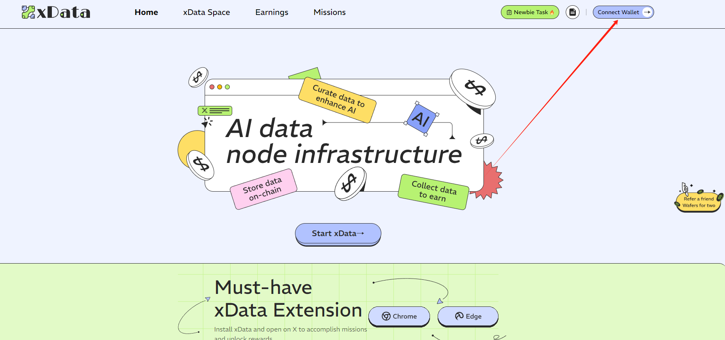Open the Missions page
Image resolution: width=725 pixels, height=340 pixels.
329,12
